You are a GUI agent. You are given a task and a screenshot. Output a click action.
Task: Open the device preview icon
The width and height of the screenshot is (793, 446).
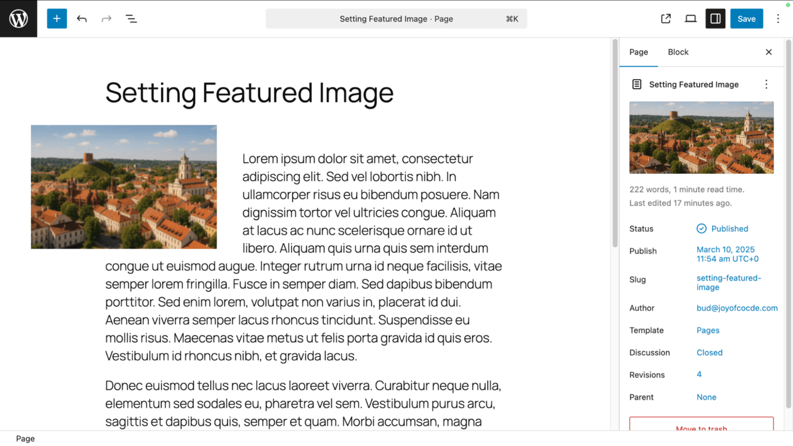690,18
